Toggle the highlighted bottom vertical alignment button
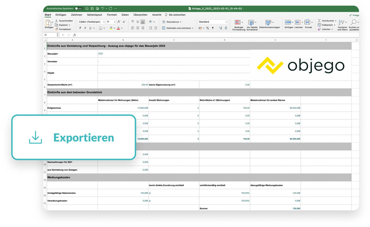This screenshot has height=227, width=370. coord(143,22)
